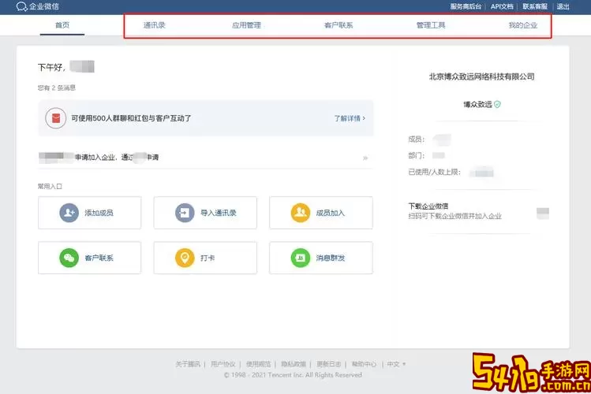
Task: Open the 帮助中心 footer link
Action: click(x=364, y=364)
